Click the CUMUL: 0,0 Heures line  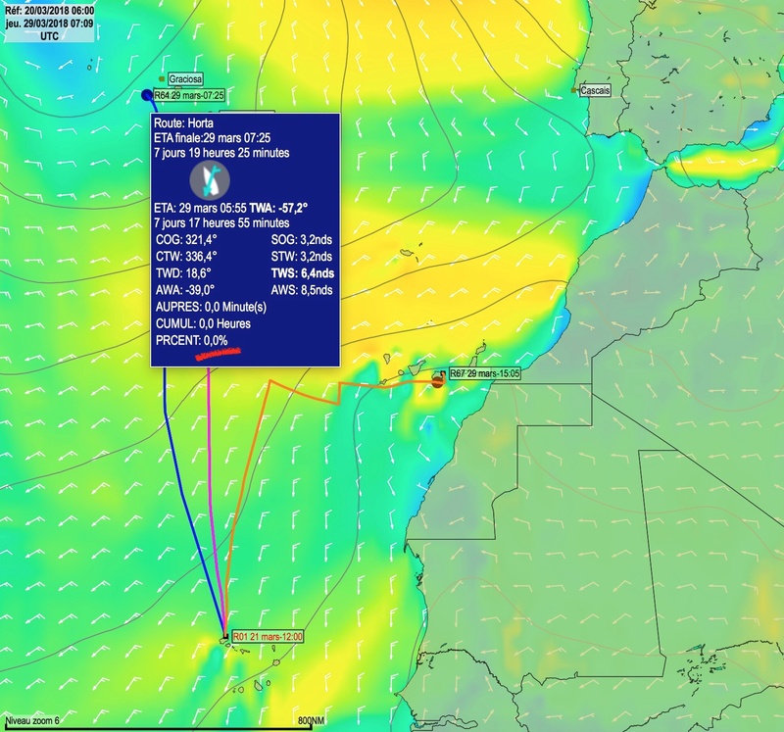tap(203, 323)
